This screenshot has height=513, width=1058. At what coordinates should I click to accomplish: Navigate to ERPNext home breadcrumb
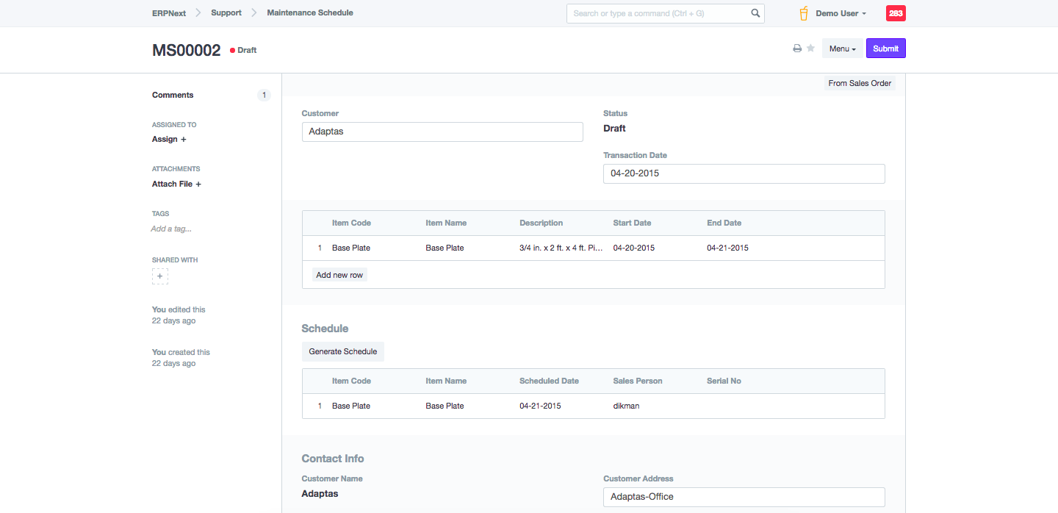pyautogui.click(x=168, y=13)
